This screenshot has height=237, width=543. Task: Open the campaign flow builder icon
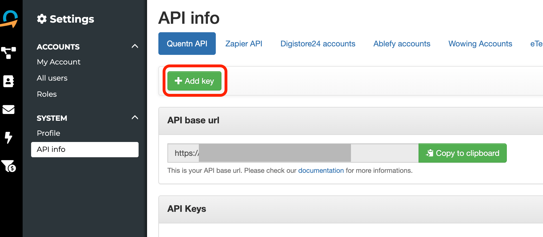[8, 53]
